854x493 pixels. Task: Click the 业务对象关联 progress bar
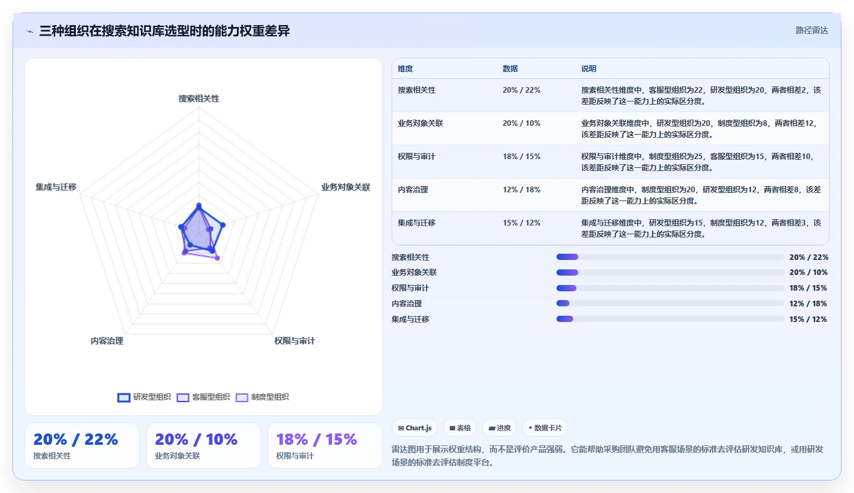[670, 272]
